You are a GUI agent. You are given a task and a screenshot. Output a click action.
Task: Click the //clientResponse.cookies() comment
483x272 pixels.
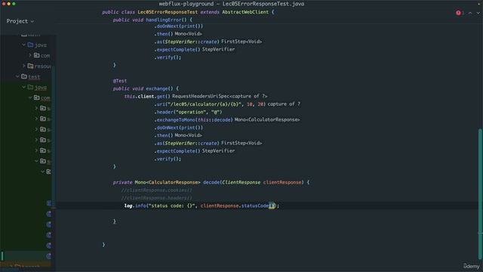156,190
